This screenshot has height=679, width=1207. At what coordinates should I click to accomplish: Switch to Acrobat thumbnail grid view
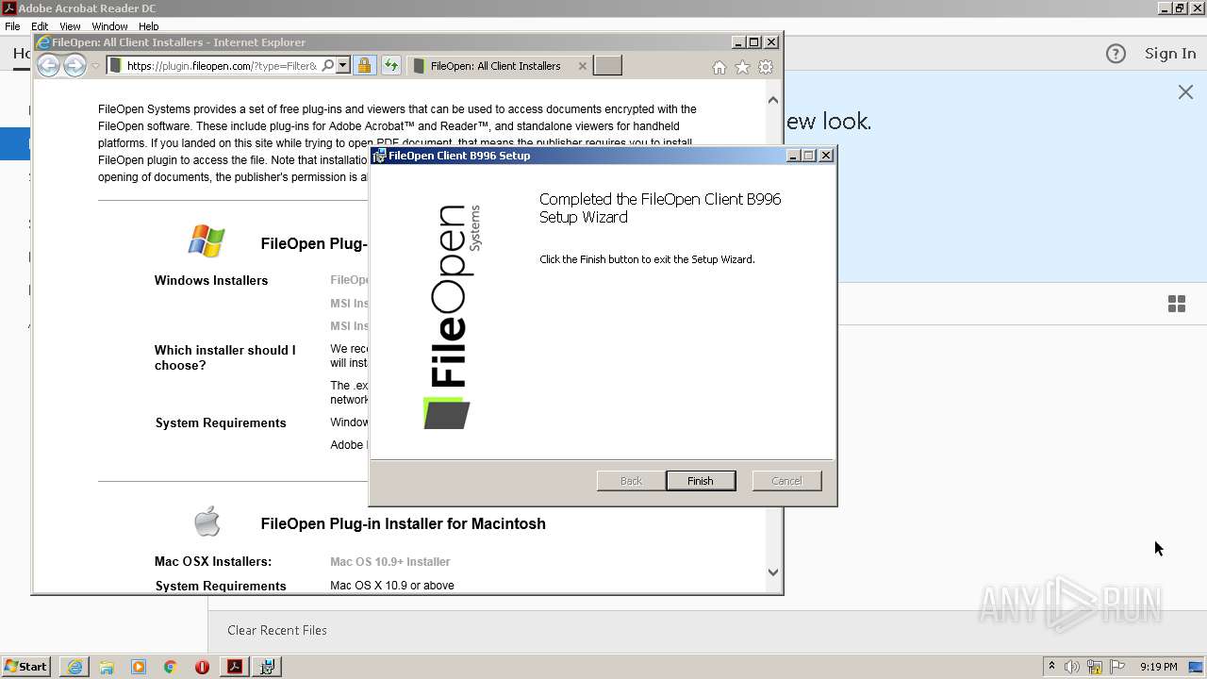[1177, 304]
